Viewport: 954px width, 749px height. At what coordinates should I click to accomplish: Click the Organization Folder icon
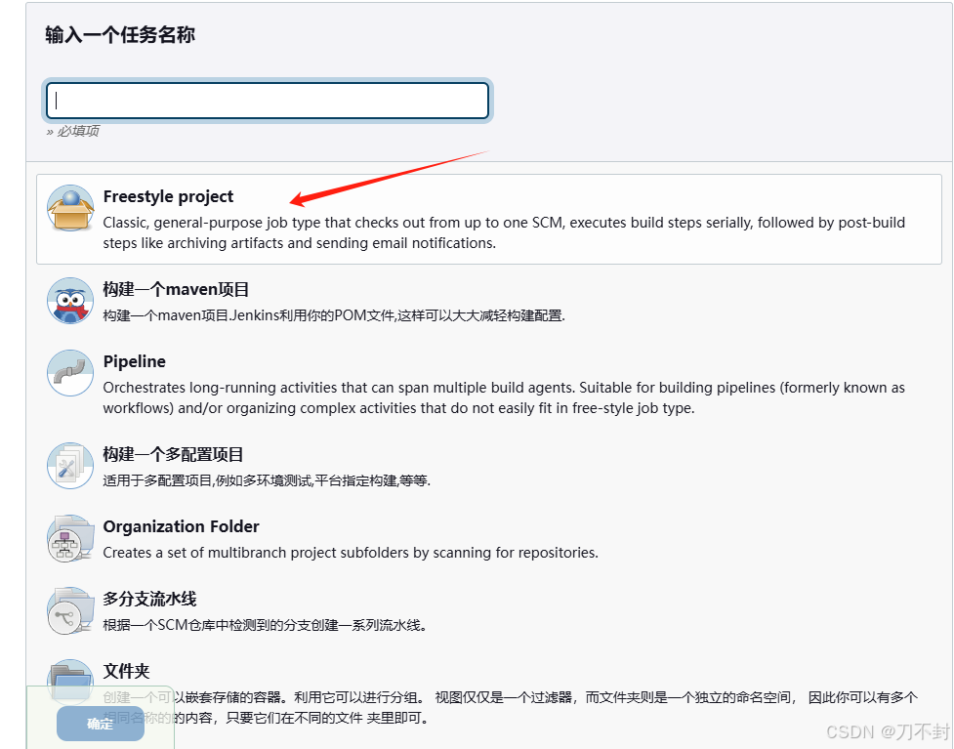pyautogui.click(x=70, y=538)
